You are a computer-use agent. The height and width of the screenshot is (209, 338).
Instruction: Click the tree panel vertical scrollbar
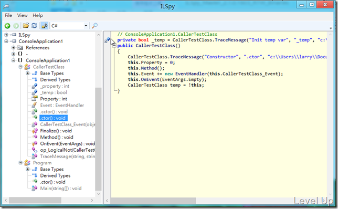point(98,139)
